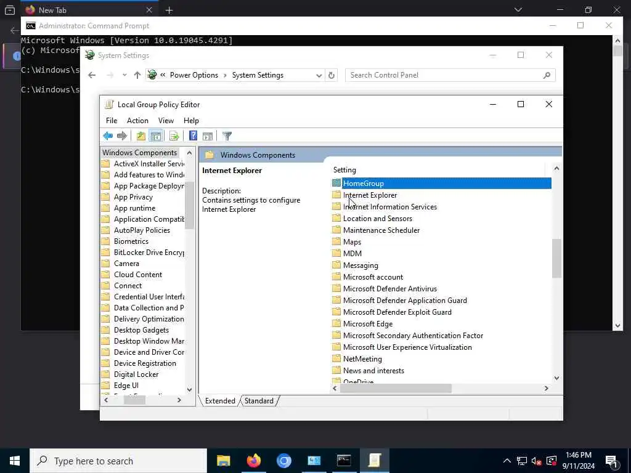Open the blue circular browser taskbar icon

(283, 461)
